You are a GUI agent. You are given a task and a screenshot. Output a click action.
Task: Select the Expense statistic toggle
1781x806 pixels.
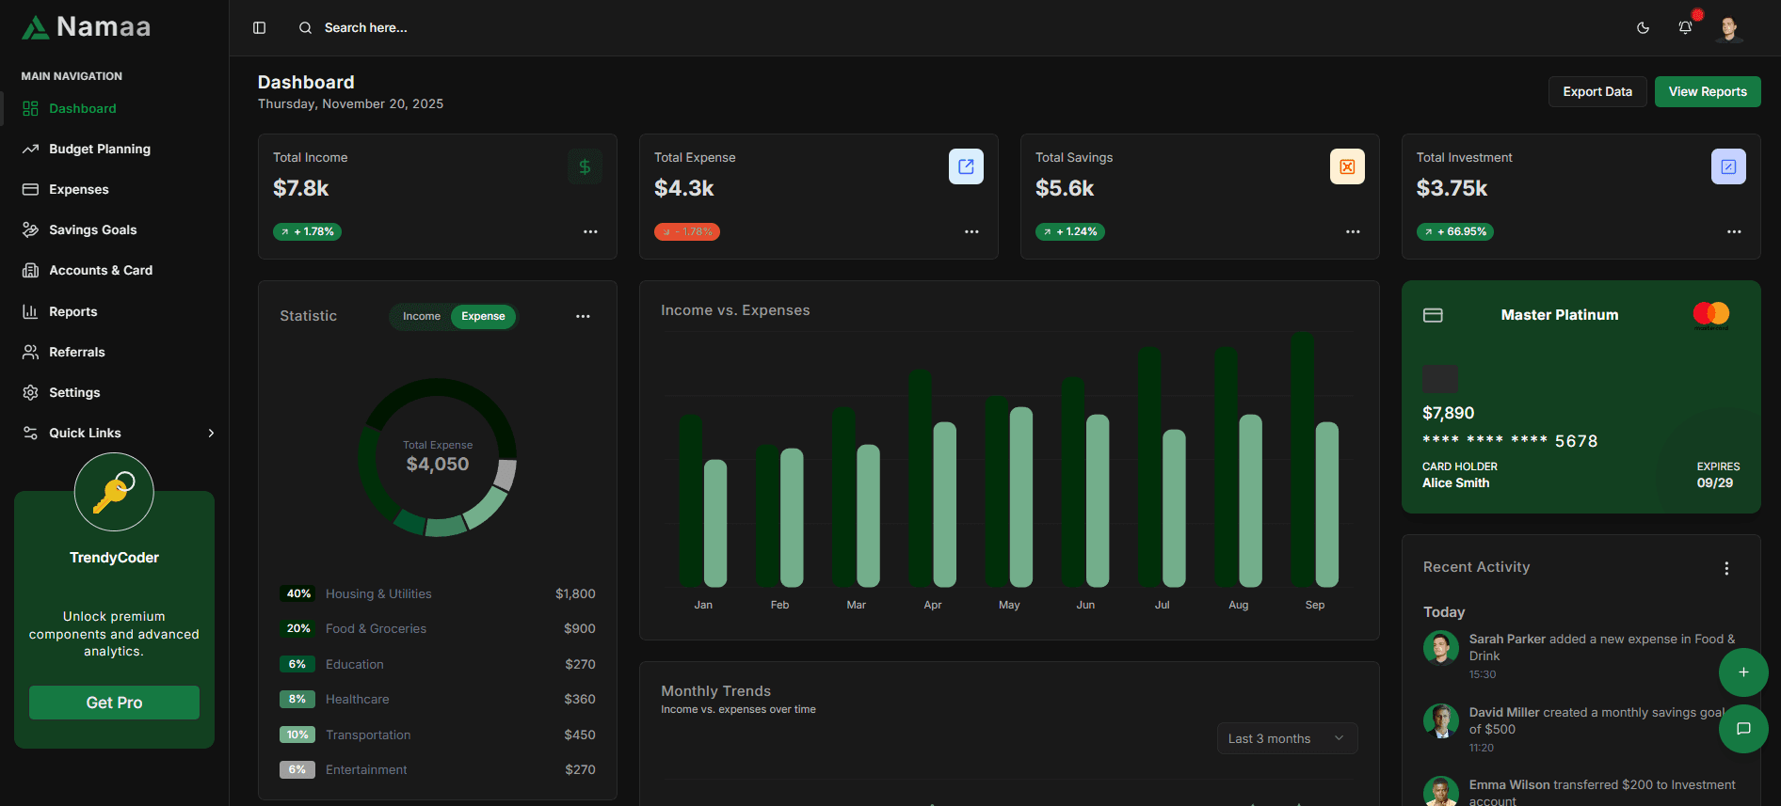click(483, 316)
